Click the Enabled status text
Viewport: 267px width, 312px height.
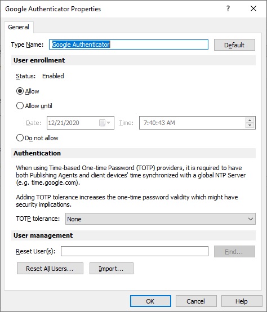[x=53, y=76]
